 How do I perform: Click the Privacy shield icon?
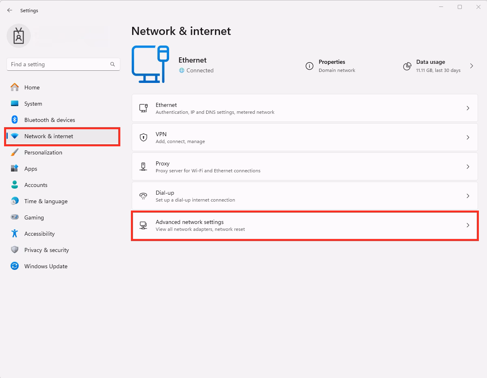(15, 250)
